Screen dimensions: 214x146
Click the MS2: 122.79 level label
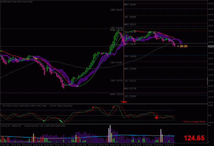(x=130, y=89)
